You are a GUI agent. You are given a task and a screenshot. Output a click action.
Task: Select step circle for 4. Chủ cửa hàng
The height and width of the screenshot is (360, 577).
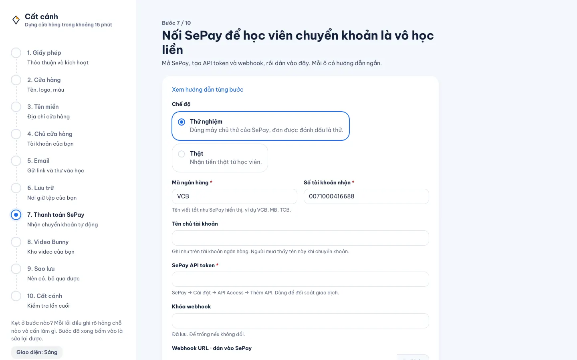click(x=16, y=134)
